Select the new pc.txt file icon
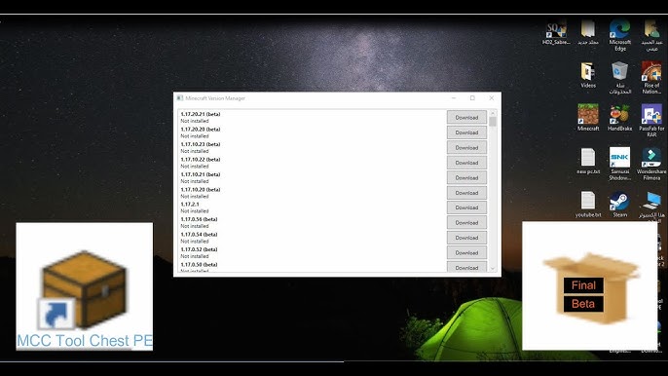The width and height of the screenshot is (668, 376). pos(588,161)
